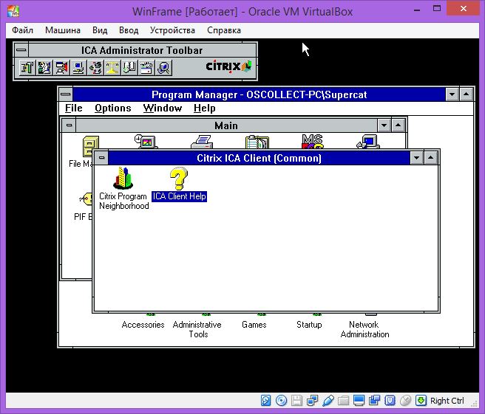485x414 pixels.
Task: Click the green arrow keyboard capture indicator
Action: tap(421, 401)
